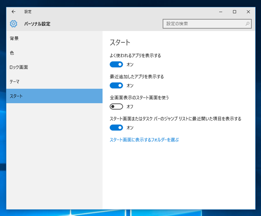The image size is (261, 216).
Task: Open the 色 settings page
Action: 54,53
